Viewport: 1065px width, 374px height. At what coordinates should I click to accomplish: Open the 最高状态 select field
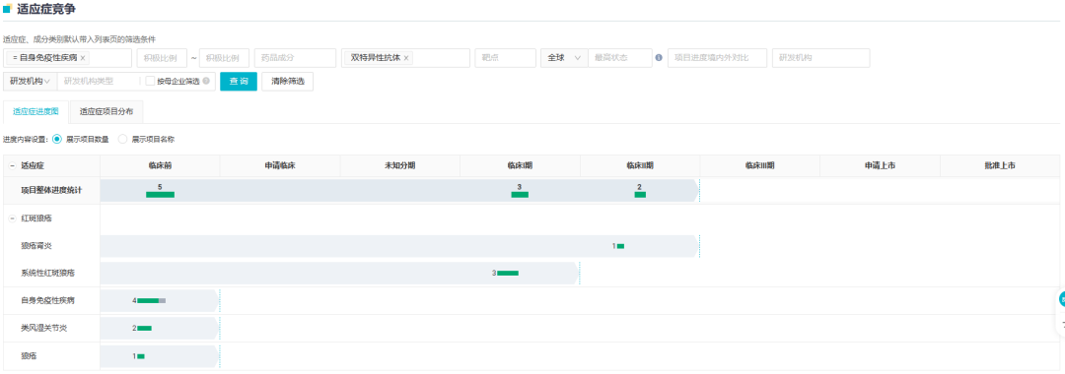[x=619, y=58]
